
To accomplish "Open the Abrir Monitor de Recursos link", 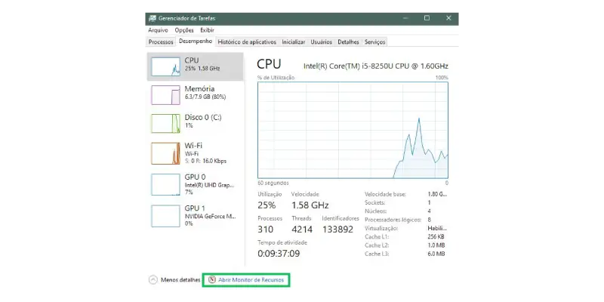I will point(251,279).
